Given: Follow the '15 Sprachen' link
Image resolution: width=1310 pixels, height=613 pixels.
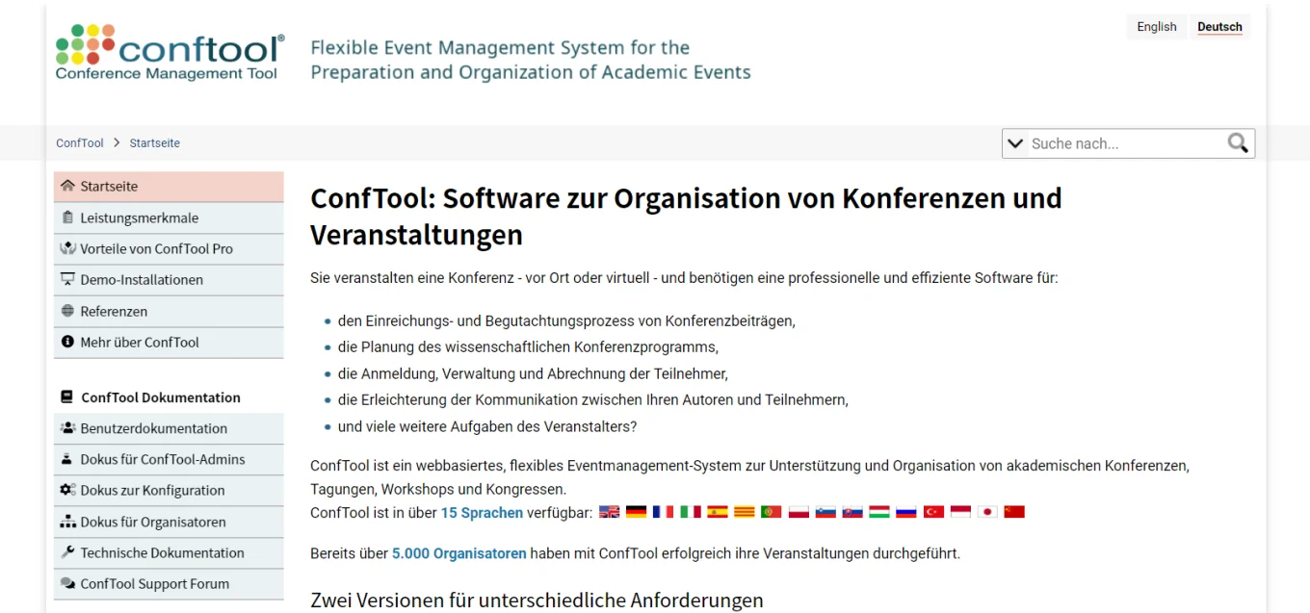Looking at the screenshot, I should tap(482, 513).
